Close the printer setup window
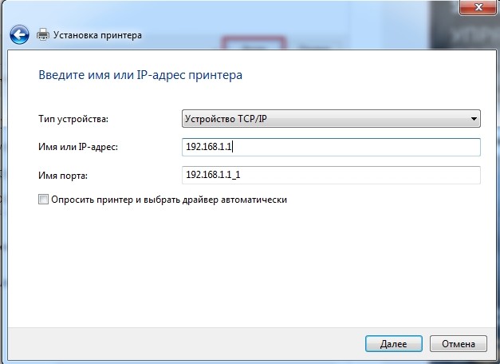This screenshot has height=364, width=500. [x=478, y=7]
